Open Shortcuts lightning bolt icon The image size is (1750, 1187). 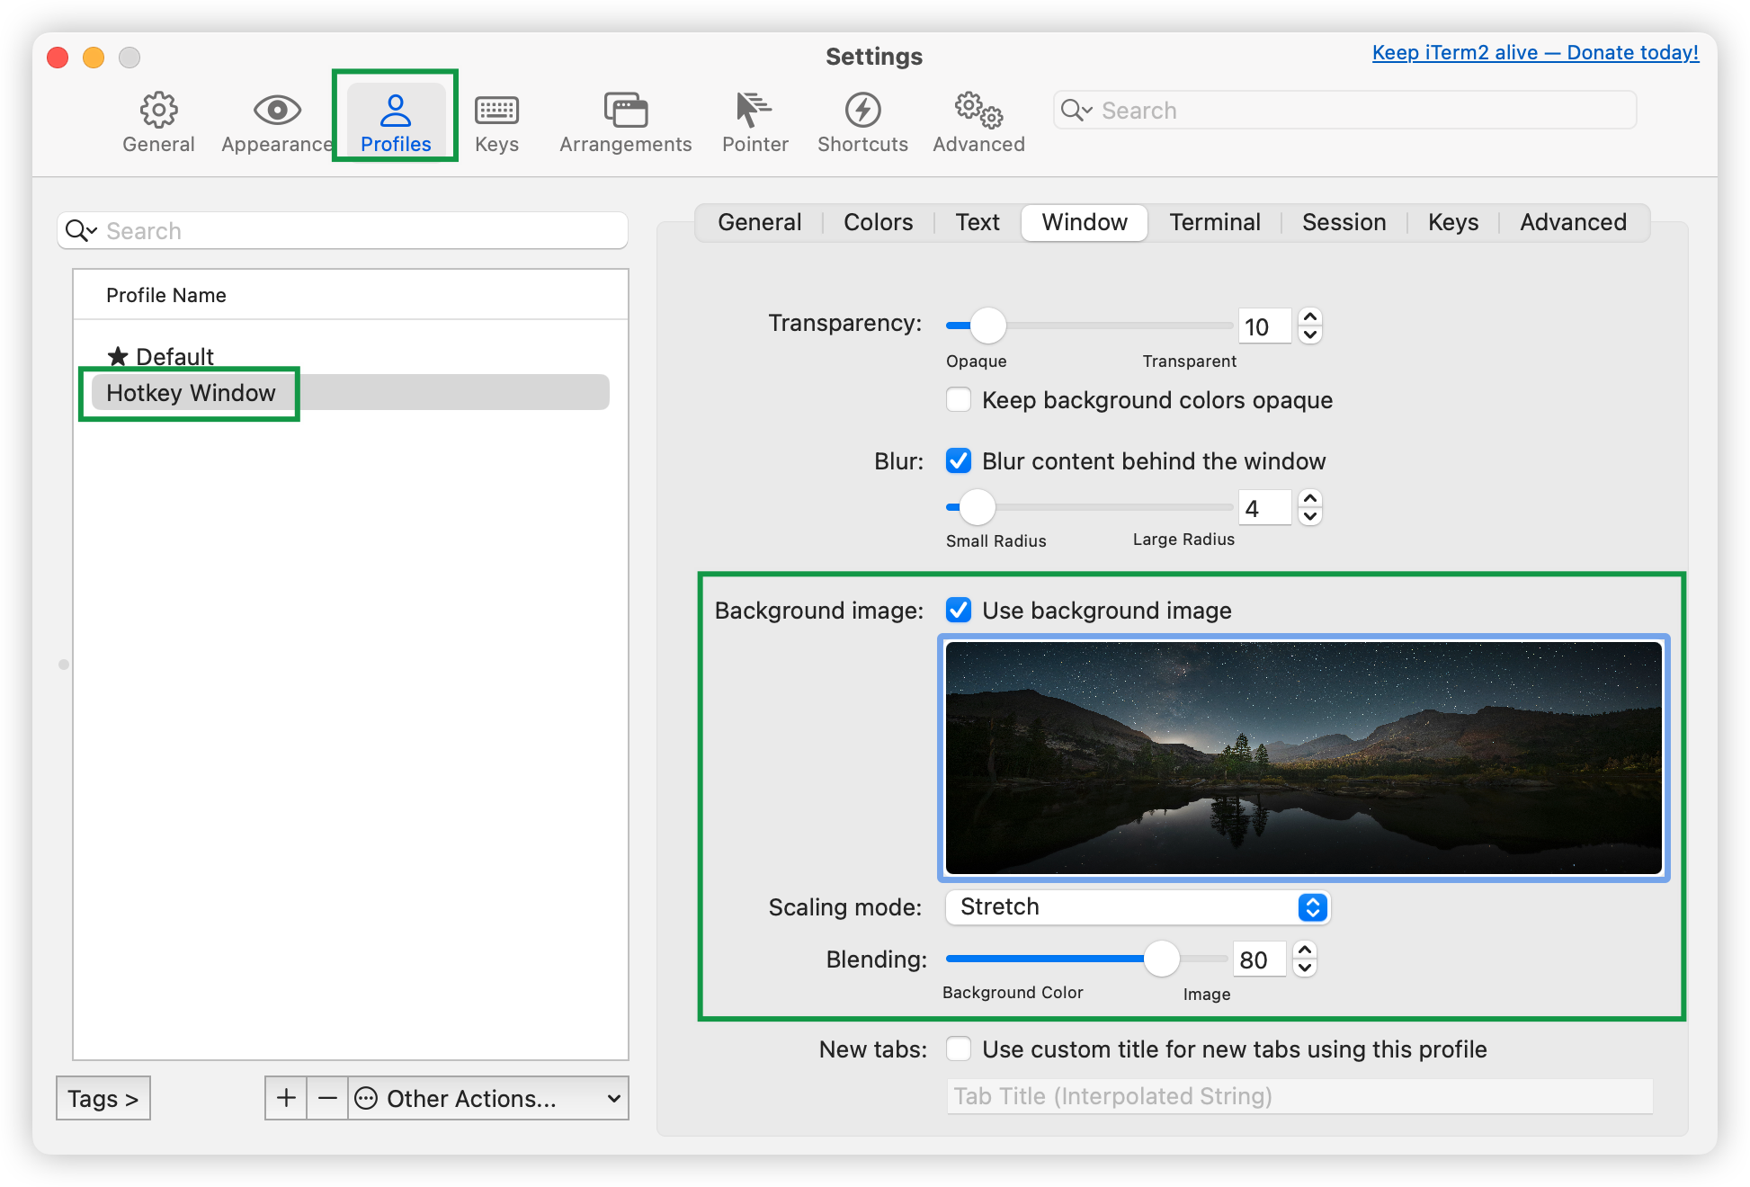coord(862,111)
